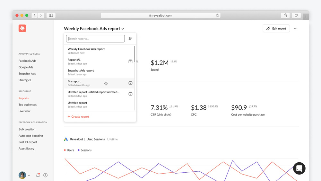This screenshot has width=321, height=181.
Task: Expand the user avatar account menu
Action: click(x=24, y=175)
